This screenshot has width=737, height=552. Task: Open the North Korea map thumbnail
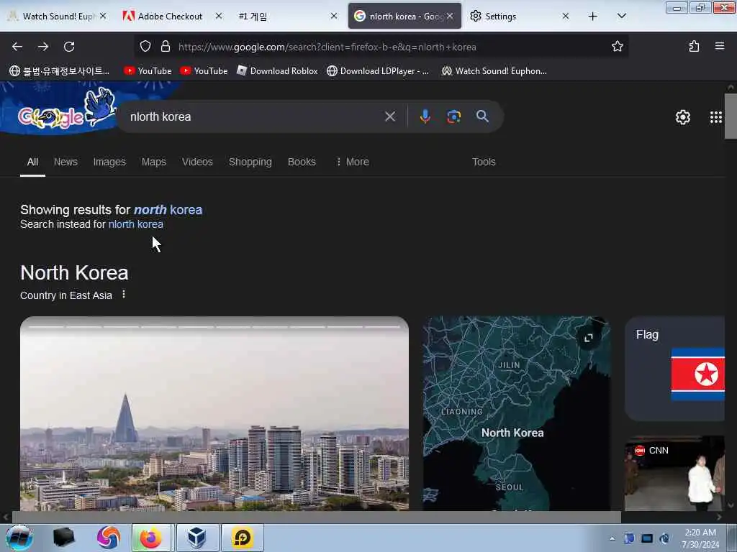click(x=517, y=413)
